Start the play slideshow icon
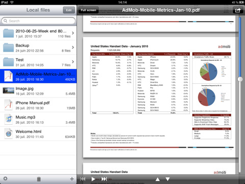 [93, 179]
